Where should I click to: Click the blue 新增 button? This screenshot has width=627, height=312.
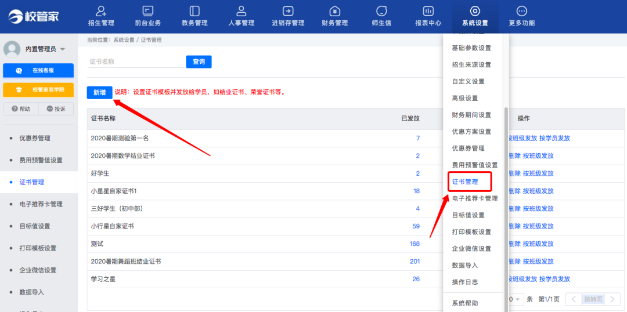(99, 92)
